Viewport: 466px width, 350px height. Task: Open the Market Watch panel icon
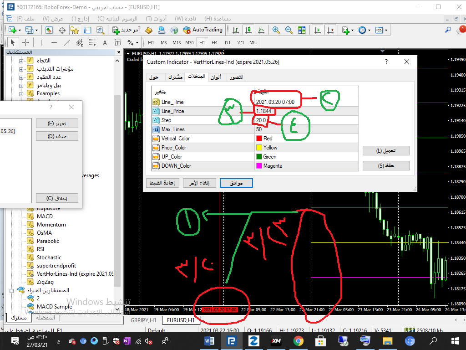pos(49,30)
